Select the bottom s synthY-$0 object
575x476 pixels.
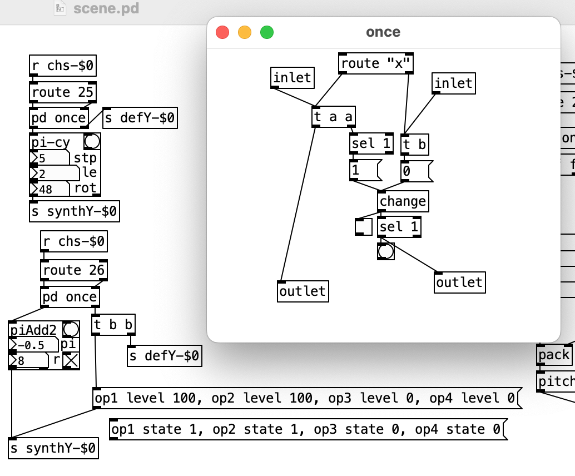pyautogui.click(x=53, y=448)
